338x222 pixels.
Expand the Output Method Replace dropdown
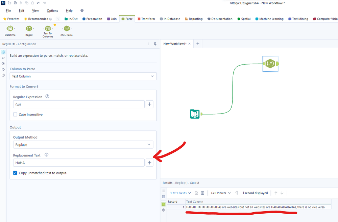(x=83, y=145)
